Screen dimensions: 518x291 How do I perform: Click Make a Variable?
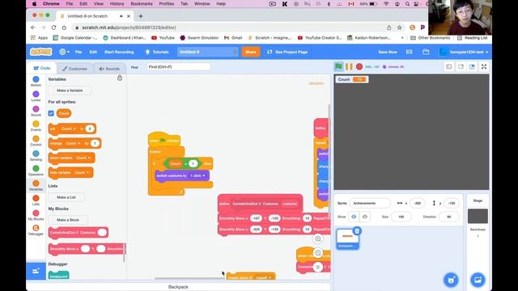coord(70,90)
